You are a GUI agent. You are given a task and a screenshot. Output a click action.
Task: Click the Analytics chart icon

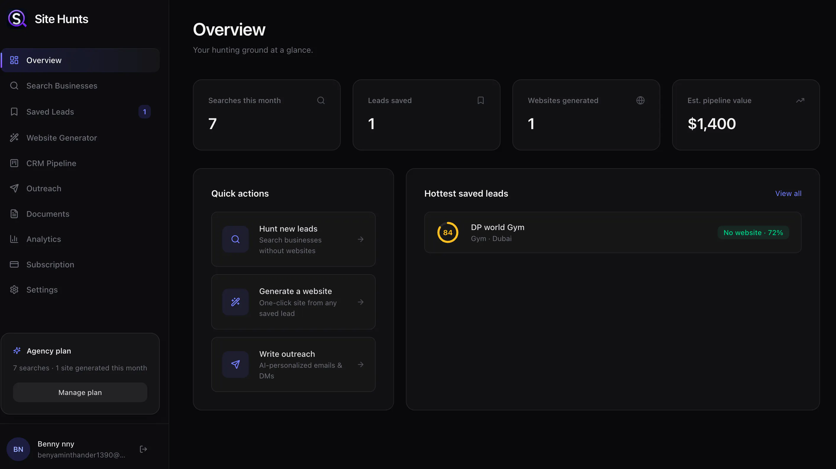pos(14,239)
